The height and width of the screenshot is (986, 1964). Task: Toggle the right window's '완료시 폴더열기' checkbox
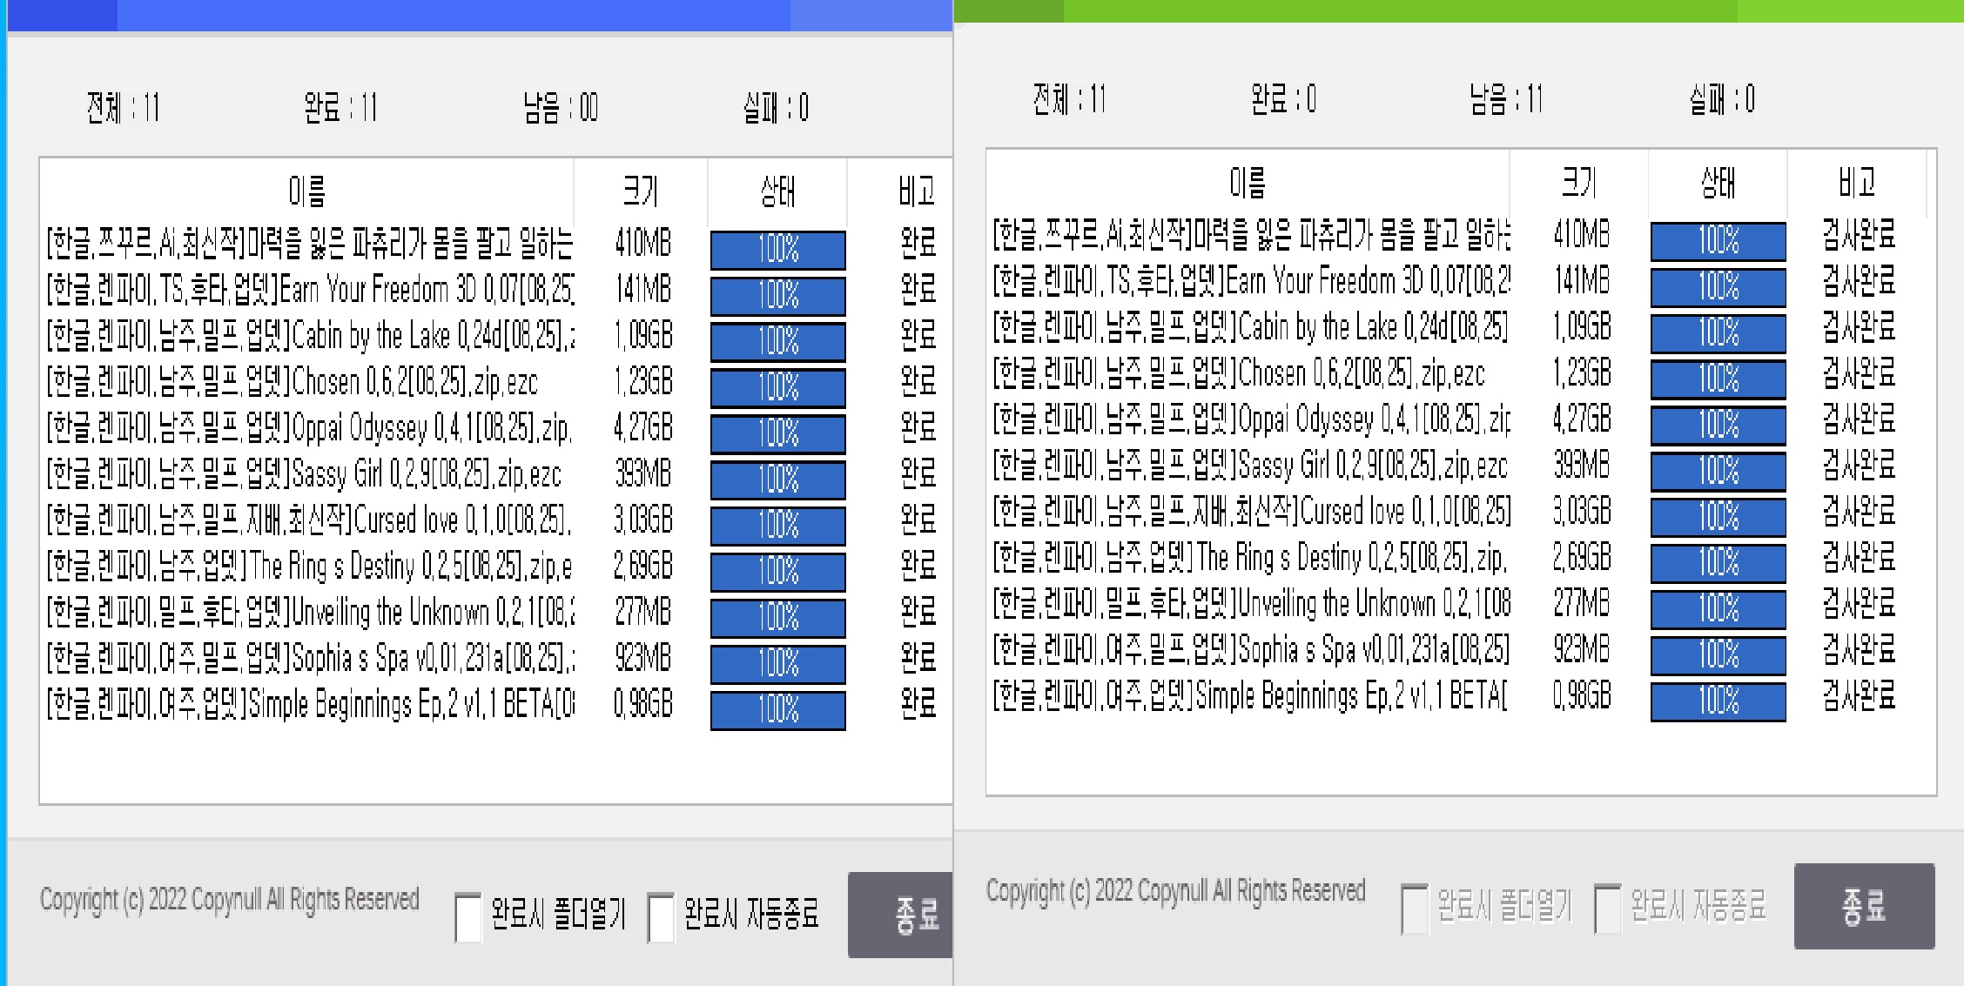pyautogui.click(x=1415, y=909)
